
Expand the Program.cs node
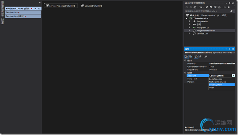point(190,27)
